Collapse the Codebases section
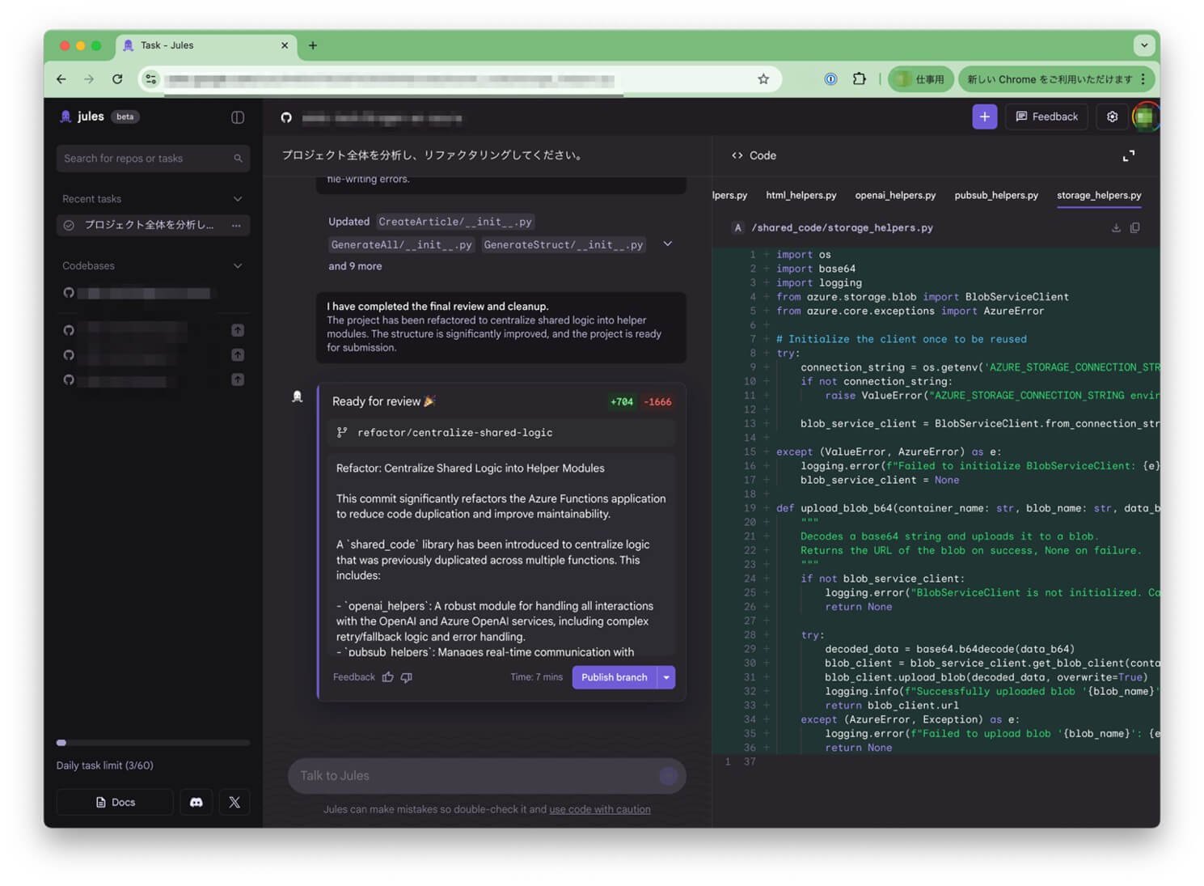1204x886 pixels. point(238,266)
